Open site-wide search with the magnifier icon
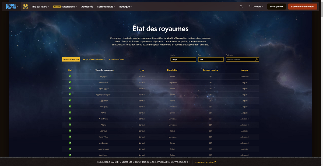 pos(241,6)
